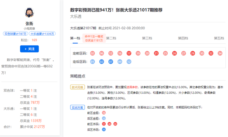This screenshot has width=228, height=137.
Task: Click 前区杀码 red ball 11
Action: pyautogui.click(x=104, y=124)
